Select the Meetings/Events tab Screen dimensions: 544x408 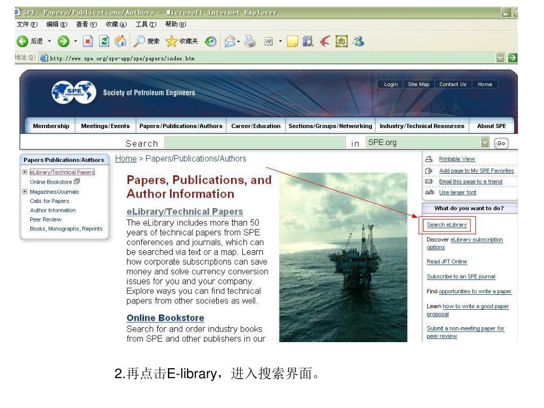tap(105, 126)
